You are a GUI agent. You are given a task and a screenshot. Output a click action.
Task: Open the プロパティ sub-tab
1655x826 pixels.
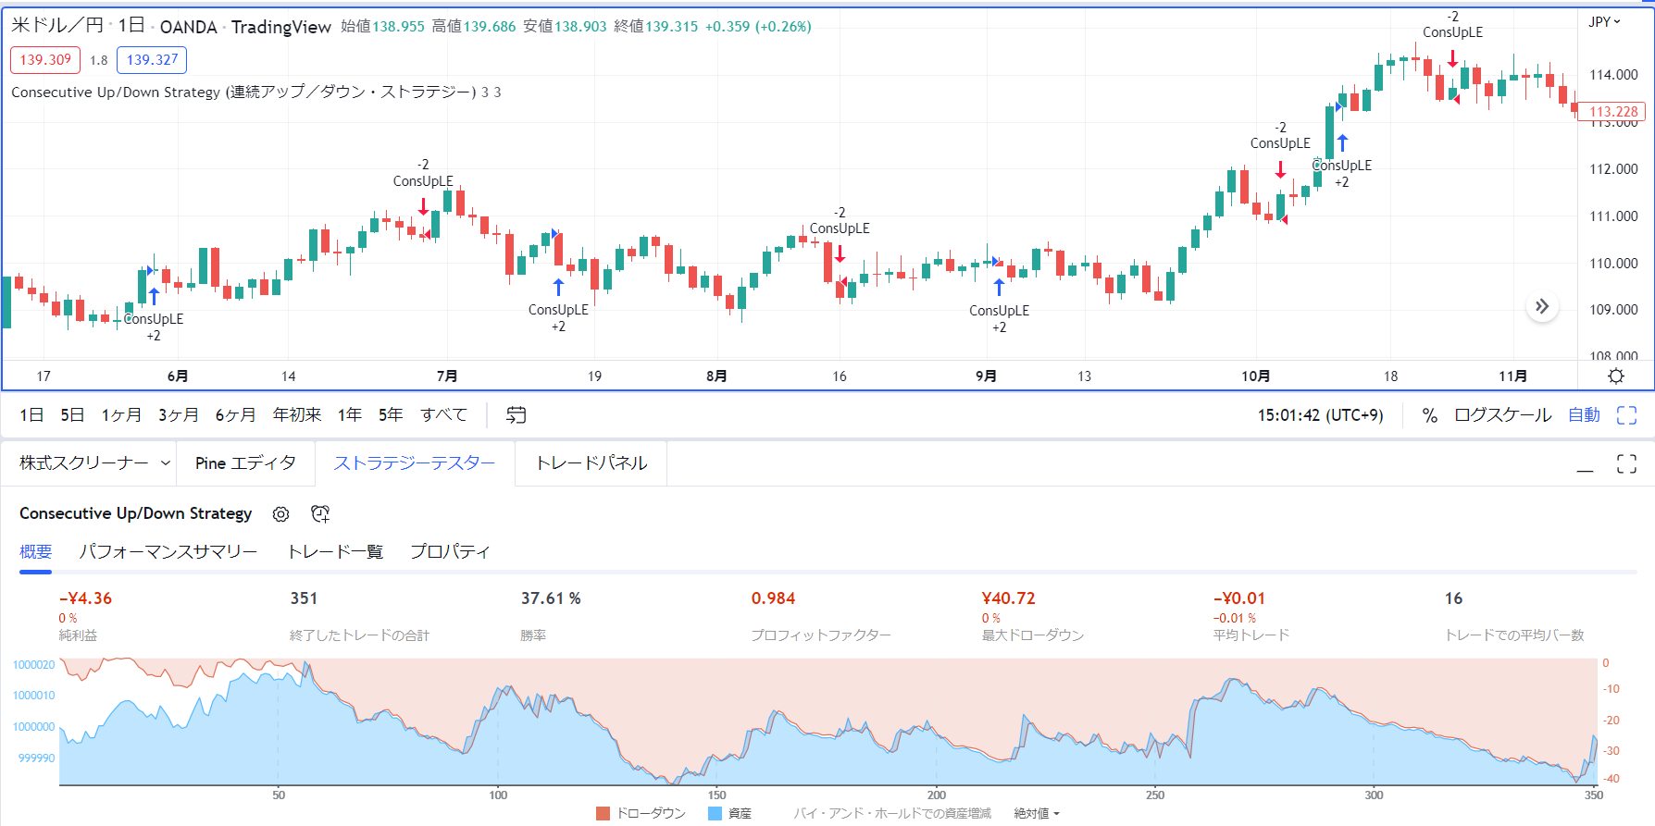[450, 552]
